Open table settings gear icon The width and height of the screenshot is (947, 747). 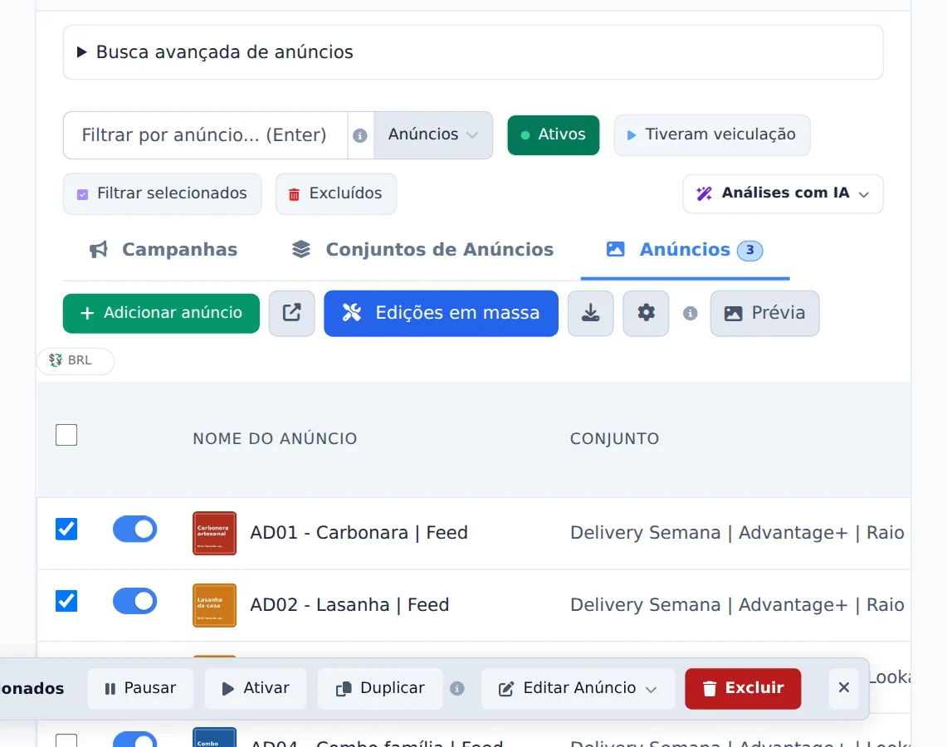[646, 313]
